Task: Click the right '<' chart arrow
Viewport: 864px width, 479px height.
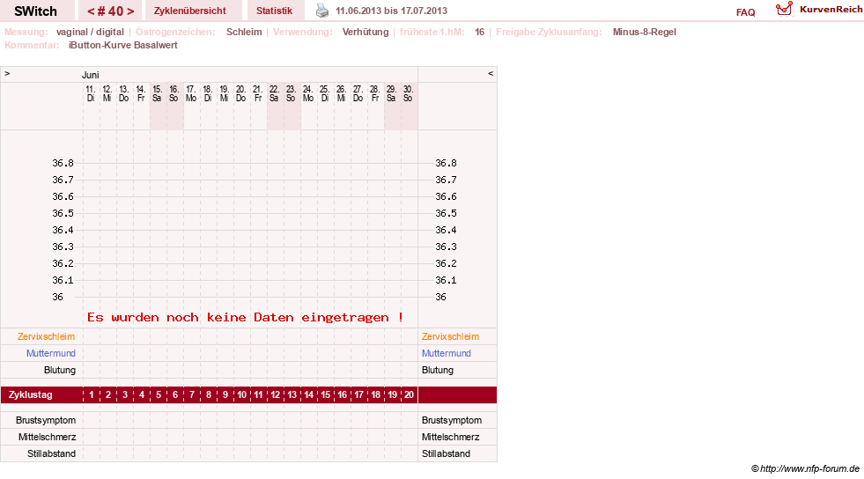Action: pos(491,73)
